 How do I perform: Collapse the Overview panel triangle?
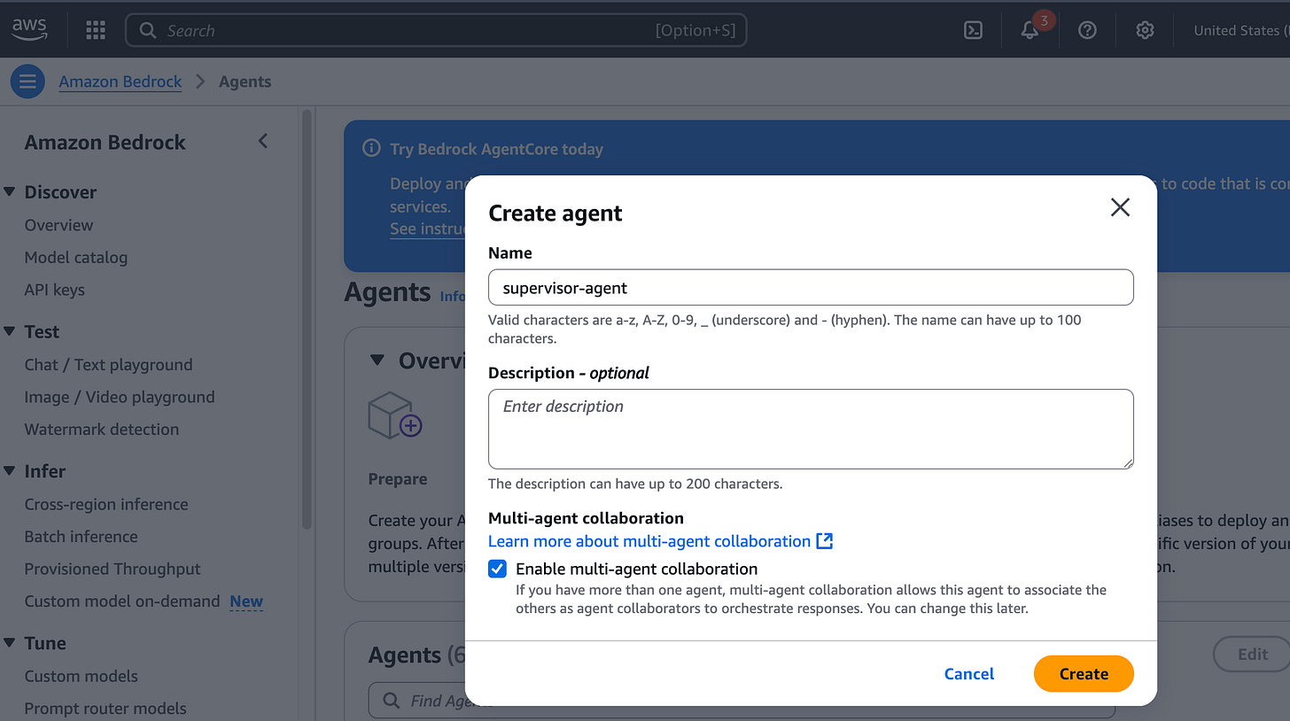coord(377,360)
